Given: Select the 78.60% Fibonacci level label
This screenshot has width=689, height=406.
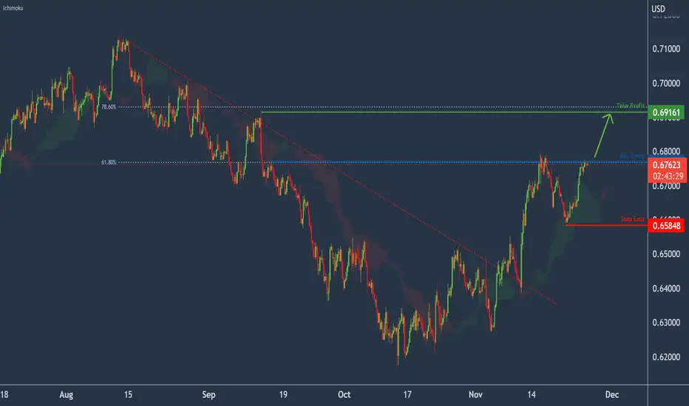Looking at the screenshot, I should tap(109, 106).
